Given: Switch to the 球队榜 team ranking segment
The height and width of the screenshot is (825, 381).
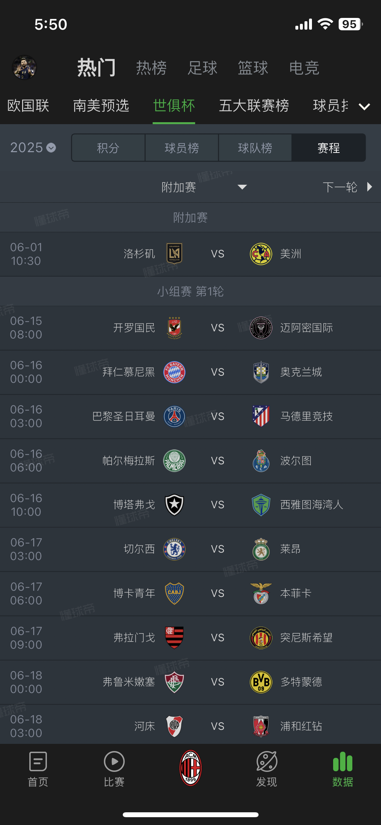Looking at the screenshot, I should click(x=255, y=148).
